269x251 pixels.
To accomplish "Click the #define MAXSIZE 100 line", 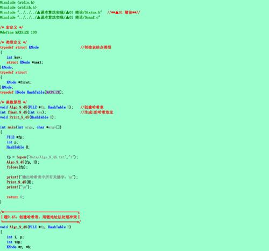I will point(18,32).
